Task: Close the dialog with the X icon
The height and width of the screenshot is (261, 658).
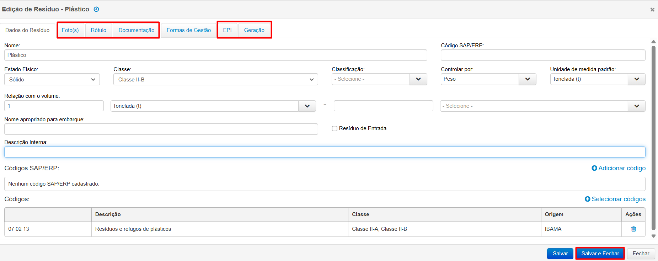Action: [652, 10]
